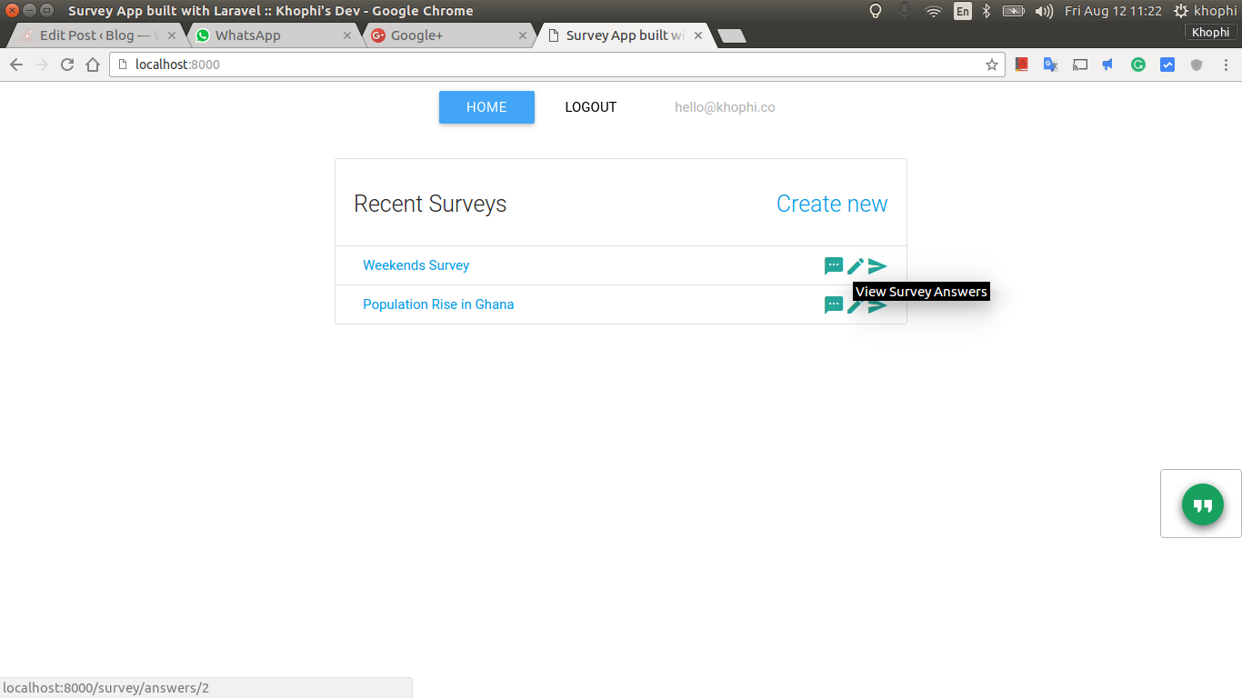Edit the Weekends Survey using the pencil icon
Viewport: 1242px width, 698px height.
(856, 265)
